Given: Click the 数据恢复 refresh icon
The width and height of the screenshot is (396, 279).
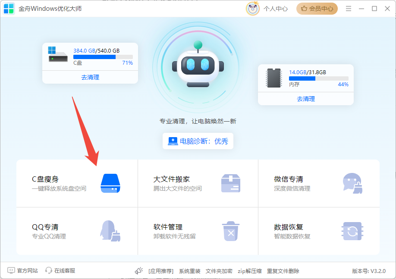Looking at the screenshot, I should [352, 231].
